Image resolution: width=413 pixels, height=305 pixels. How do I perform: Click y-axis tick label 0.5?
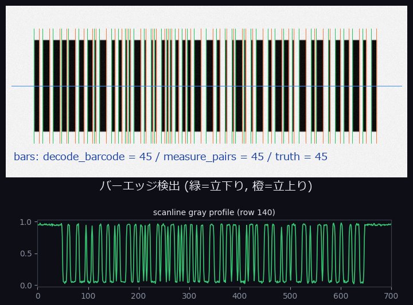pyautogui.click(x=26, y=253)
